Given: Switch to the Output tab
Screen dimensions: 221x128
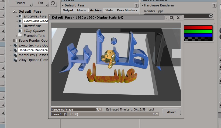Looking at the screenshot, I should [x=68, y=10].
